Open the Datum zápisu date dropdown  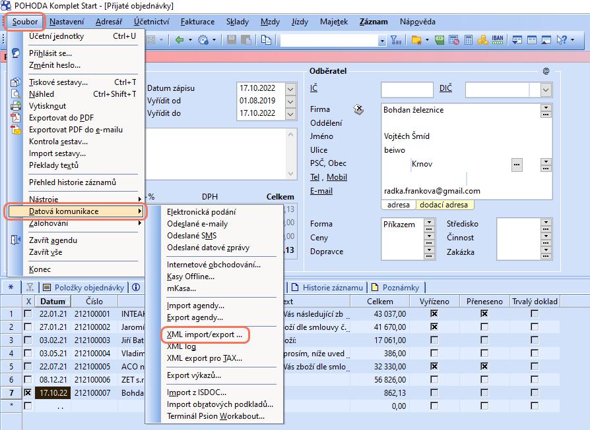(x=290, y=89)
